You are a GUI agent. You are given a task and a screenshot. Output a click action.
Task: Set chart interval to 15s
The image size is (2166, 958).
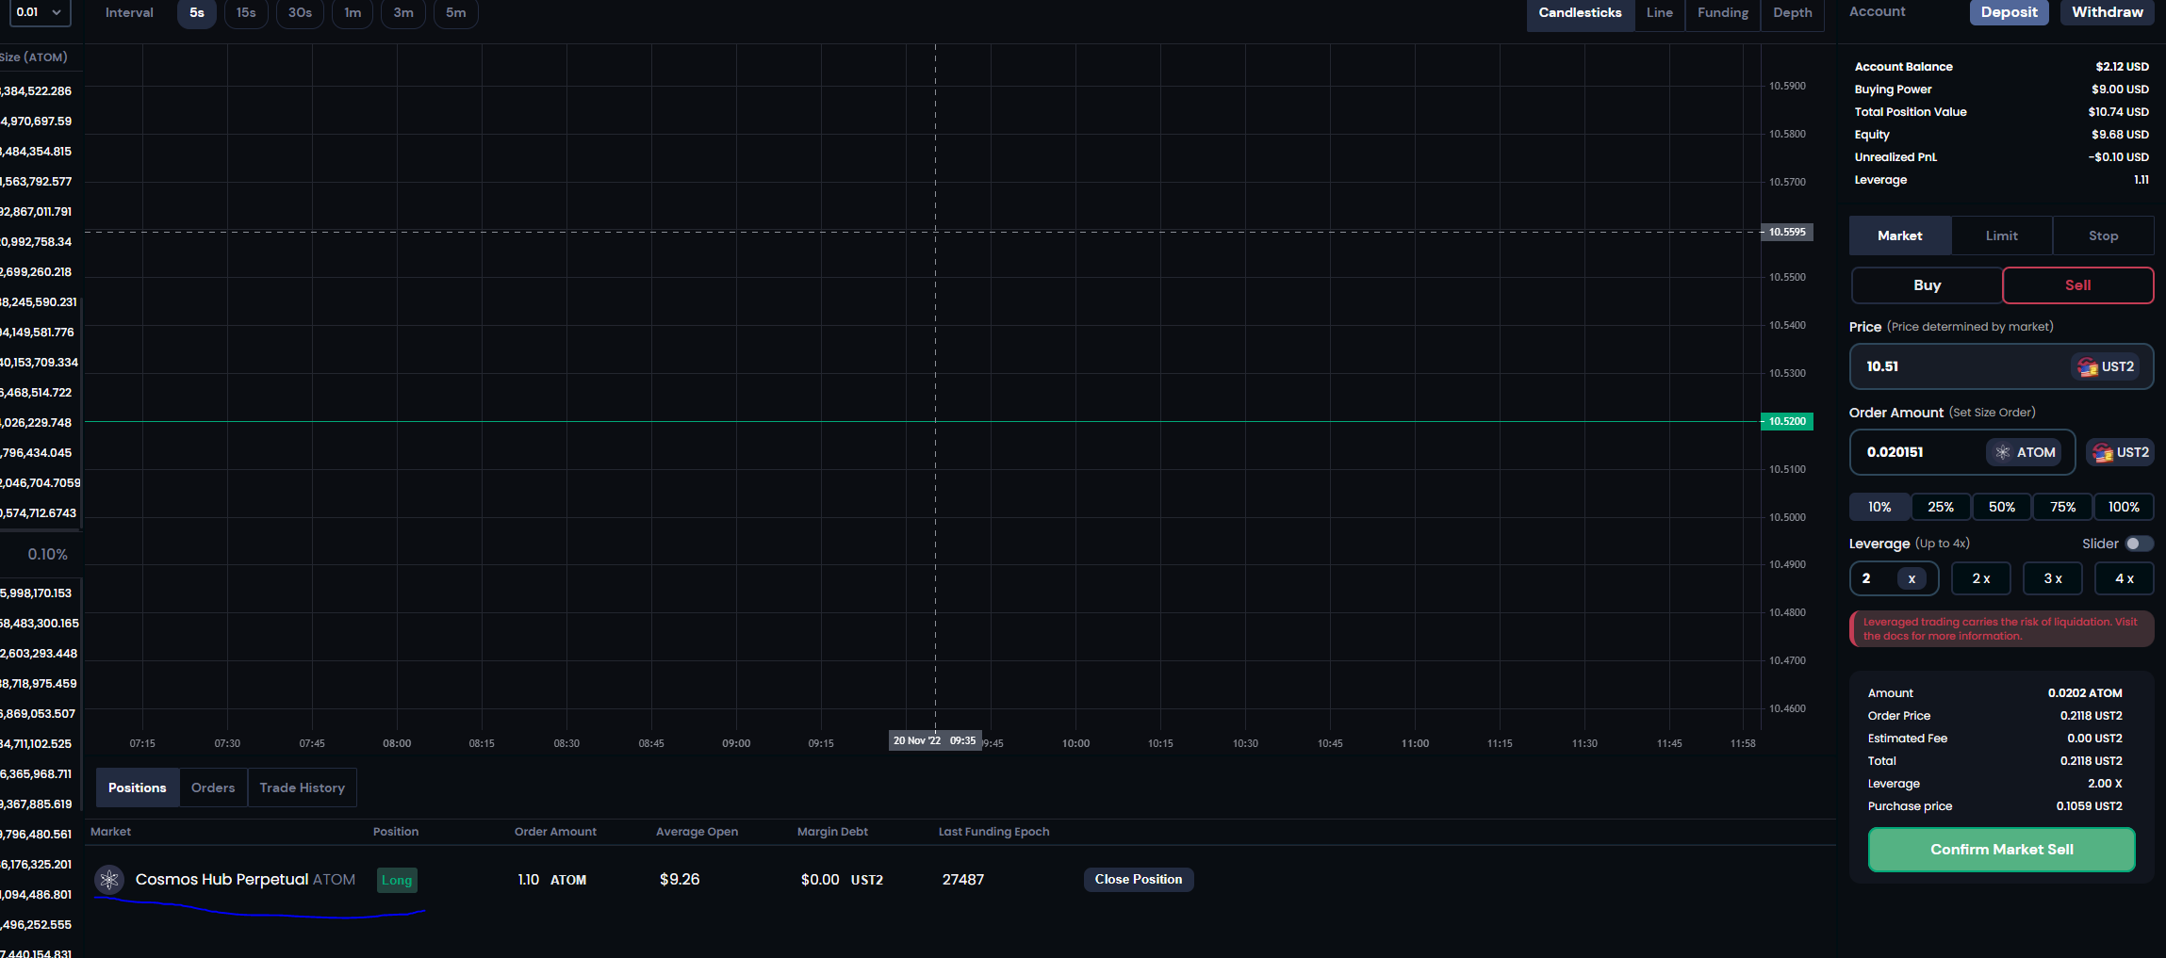click(x=246, y=13)
